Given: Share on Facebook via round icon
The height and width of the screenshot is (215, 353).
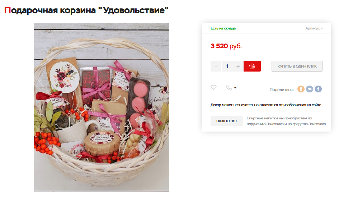Looking at the screenshot, I should point(318,89).
